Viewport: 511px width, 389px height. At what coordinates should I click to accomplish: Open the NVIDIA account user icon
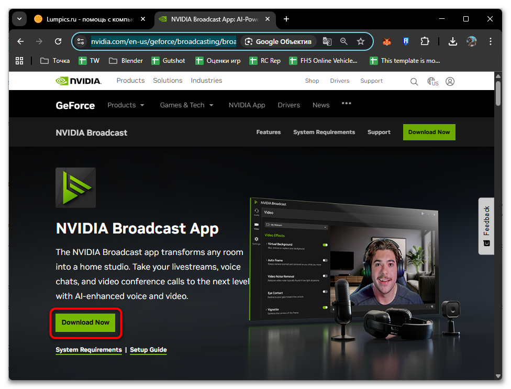[x=450, y=82]
